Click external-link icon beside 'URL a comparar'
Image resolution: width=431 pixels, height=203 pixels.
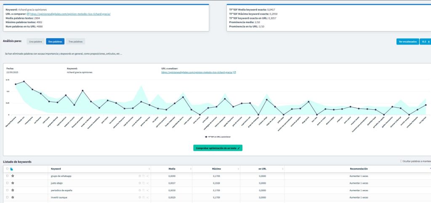point(28,14)
